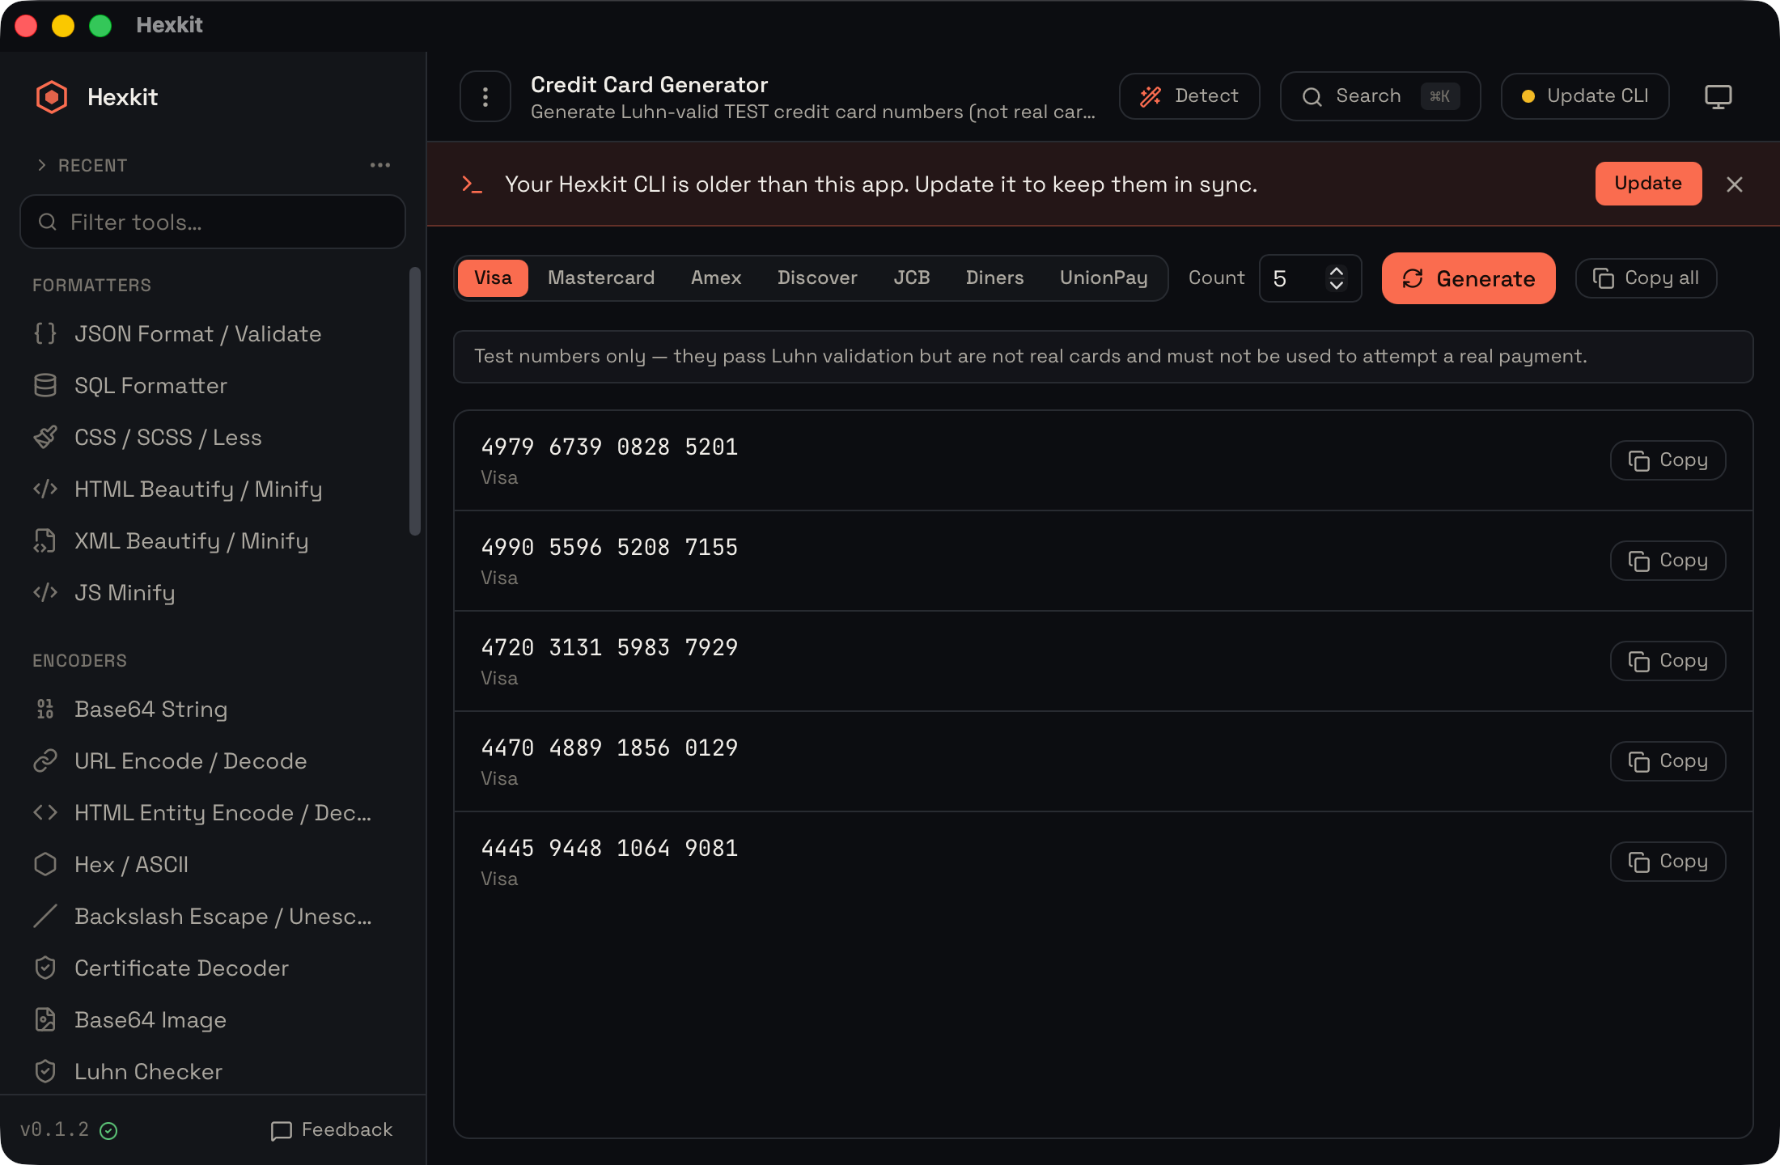Open XML Beautify / Minify tool
Image resolution: width=1780 pixels, height=1165 pixels.
tap(213, 541)
